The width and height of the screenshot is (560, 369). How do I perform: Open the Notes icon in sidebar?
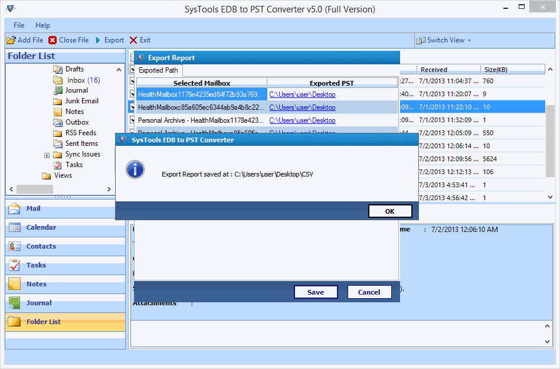click(14, 284)
